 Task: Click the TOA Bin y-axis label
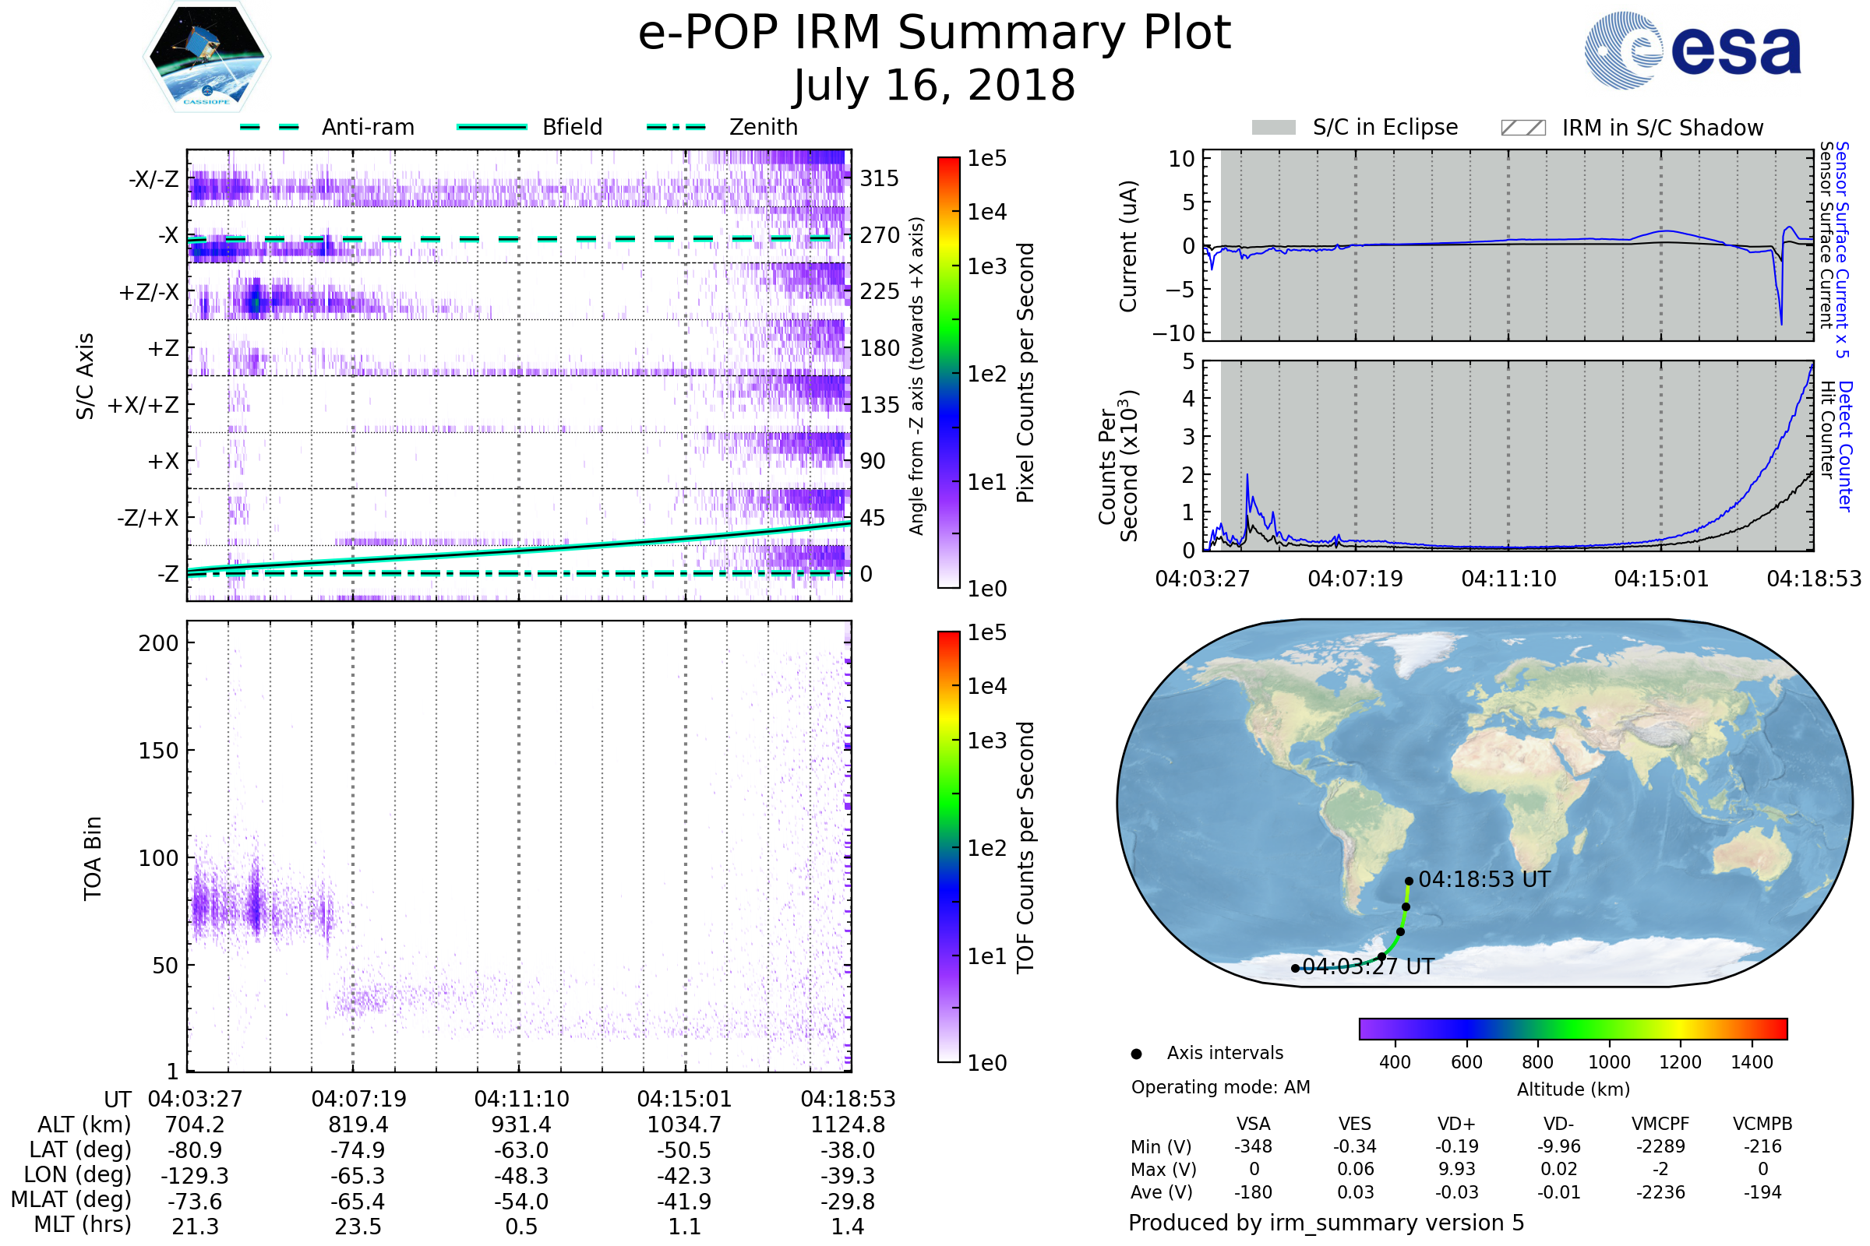(93, 858)
